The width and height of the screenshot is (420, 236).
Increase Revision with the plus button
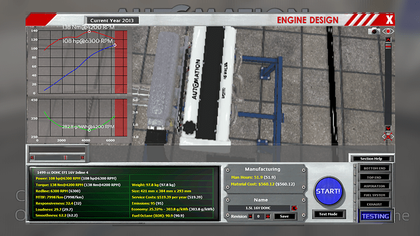coord(268,216)
